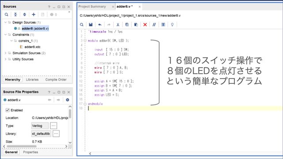Expand hidden Sources toolbar items chevron
283x159 pixels.
pyautogui.click(x=69, y=12)
